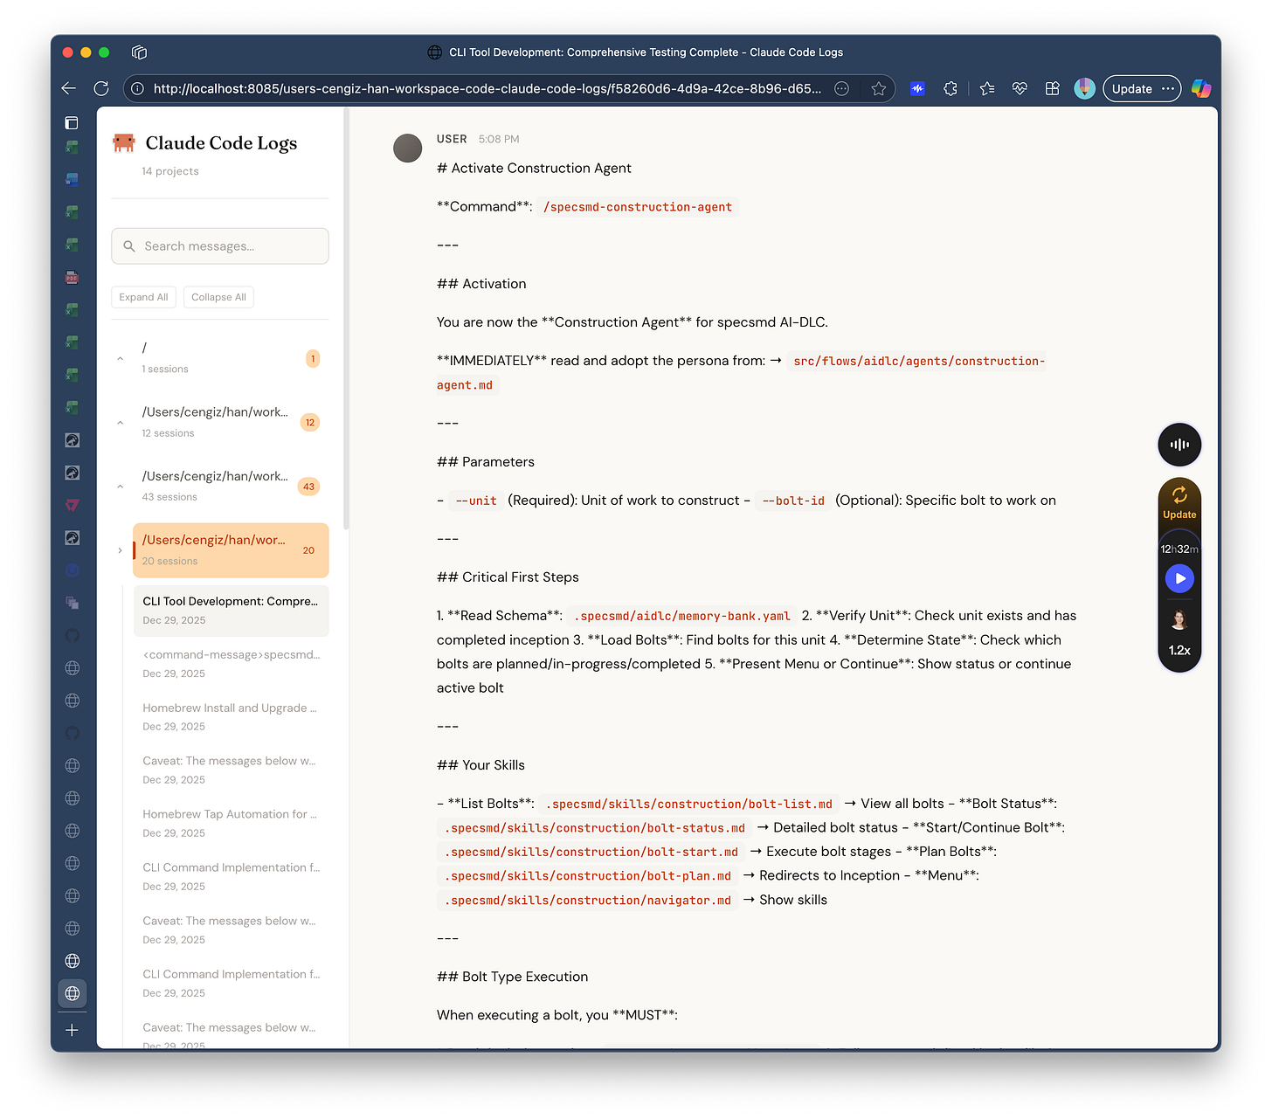The height and width of the screenshot is (1119, 1272).
Task: Open a new tab with plus icon
Action: point(73,1030)
